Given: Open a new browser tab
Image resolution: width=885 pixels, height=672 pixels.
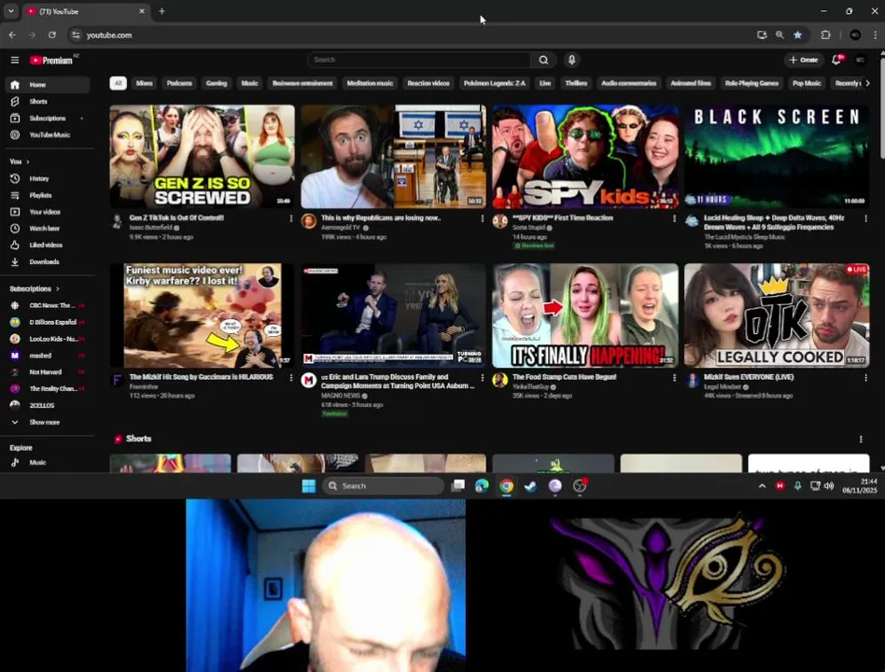Looking at the screenshot, I should [x=162, y=11].
